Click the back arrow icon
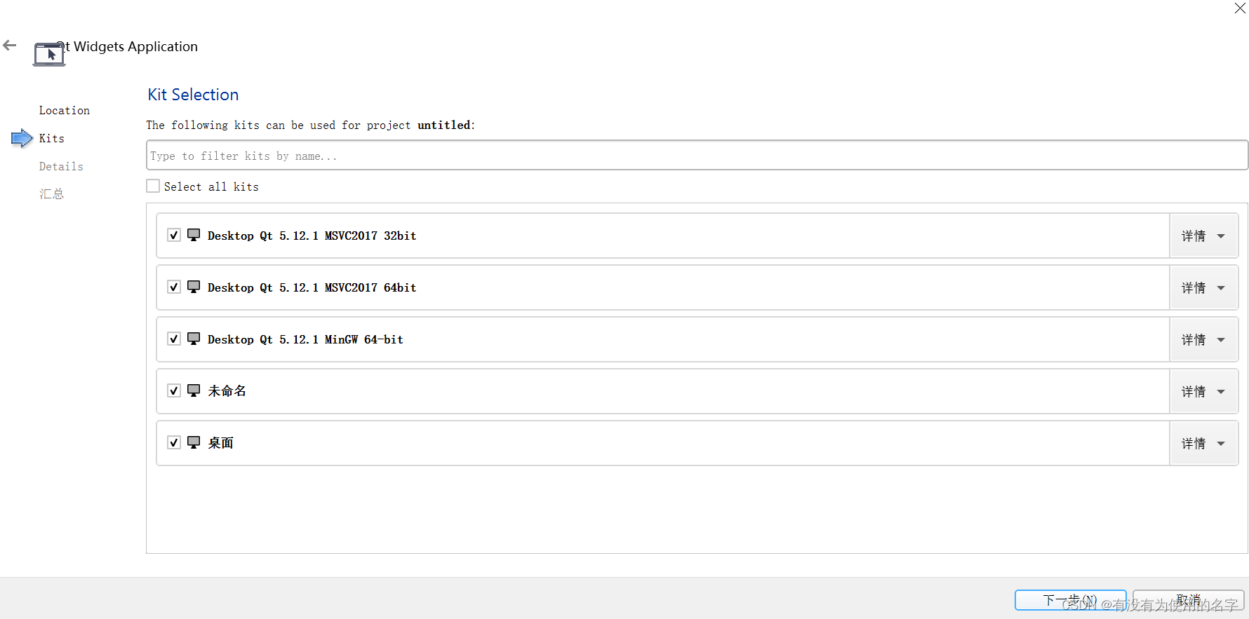The height and width of the screenshot is (619, 1249). (x=10, y=46)
